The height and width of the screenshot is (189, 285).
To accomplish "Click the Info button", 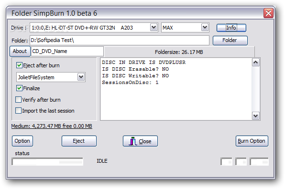I will [231, 28].
